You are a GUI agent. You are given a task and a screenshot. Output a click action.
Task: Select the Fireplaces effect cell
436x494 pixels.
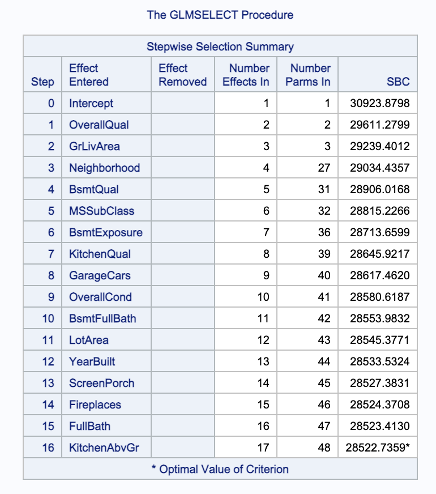tap(95, 404)
